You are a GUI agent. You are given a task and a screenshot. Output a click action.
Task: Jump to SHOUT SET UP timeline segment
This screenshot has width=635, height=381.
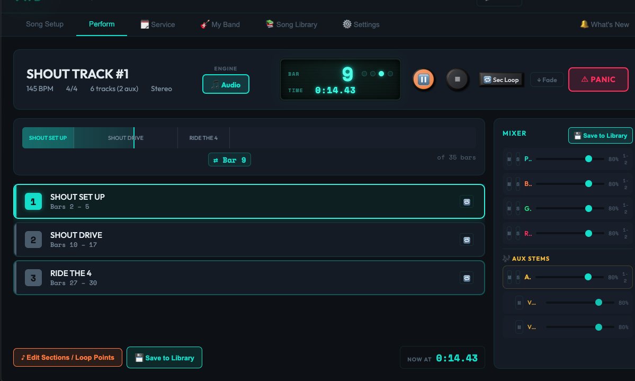pyautogui.click(x=48, y=138)
